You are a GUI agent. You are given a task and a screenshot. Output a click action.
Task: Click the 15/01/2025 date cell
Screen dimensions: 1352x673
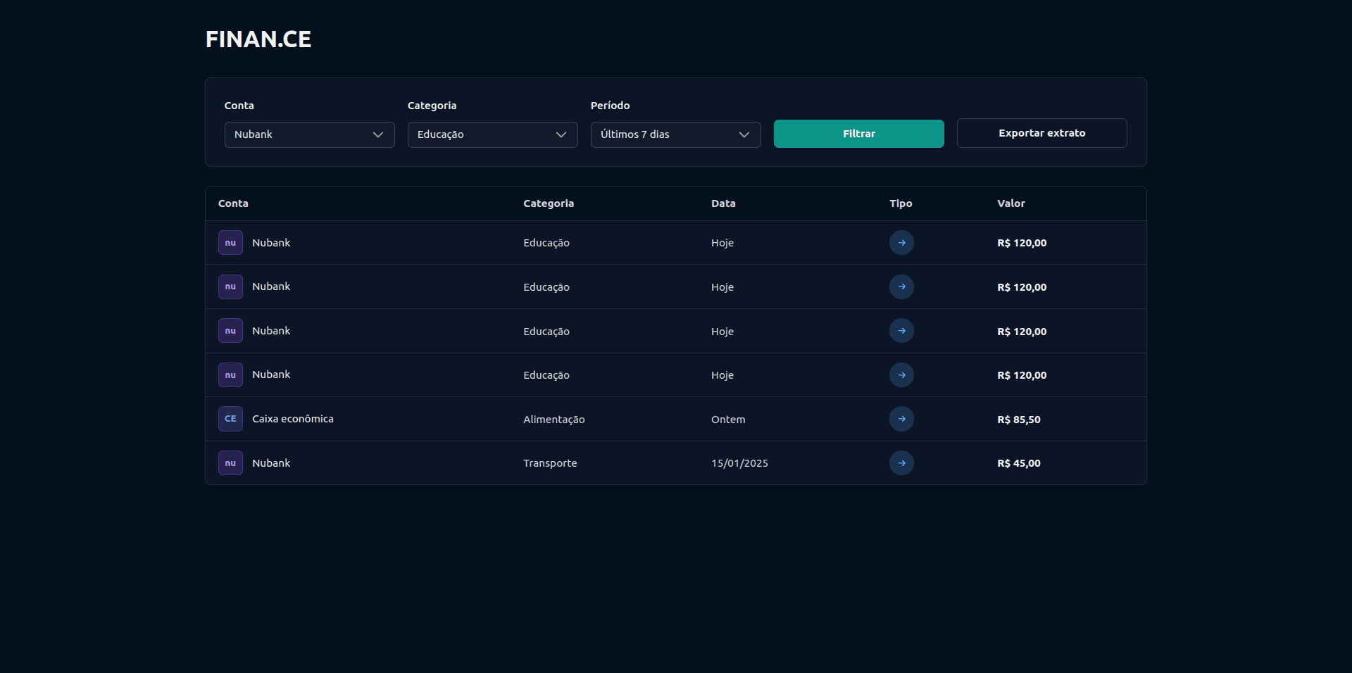click(x=739, y=463)
